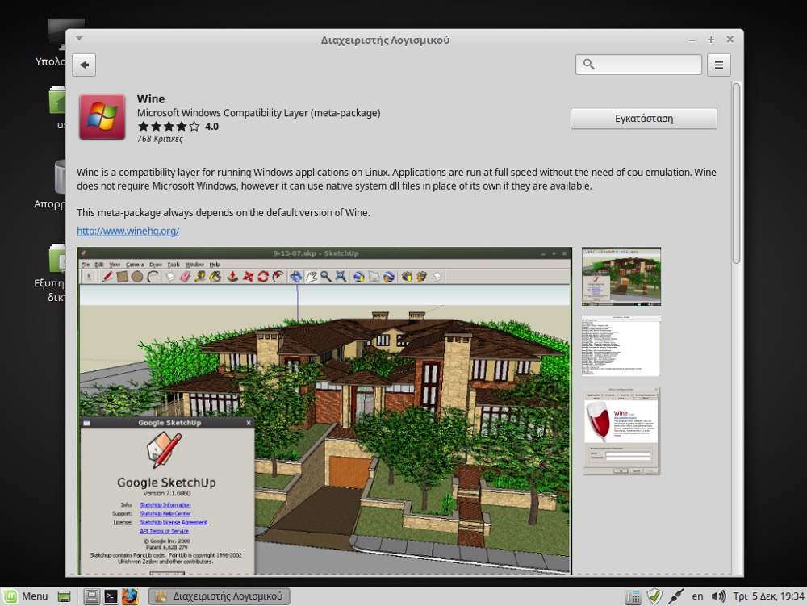
Task: Click the '768 Κριτικές' reviews text
Action: (160, 139)
